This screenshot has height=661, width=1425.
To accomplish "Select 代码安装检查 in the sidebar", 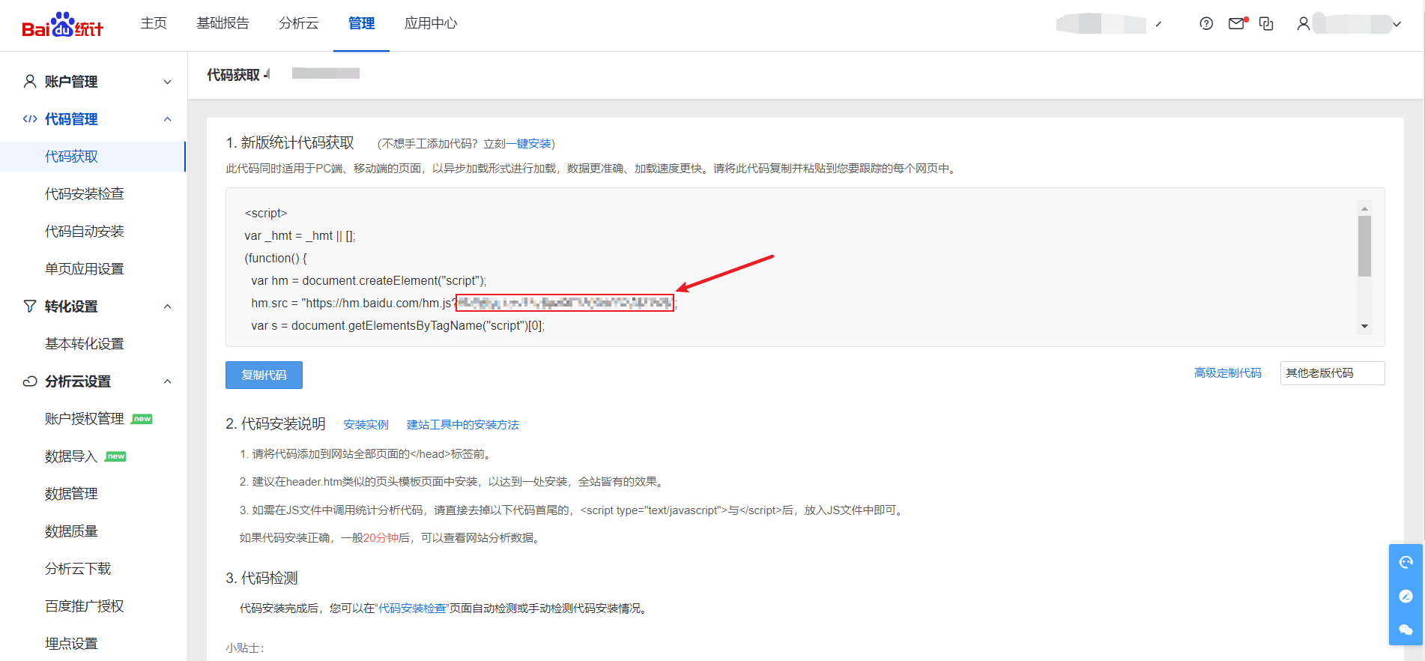I will point(84,194).
